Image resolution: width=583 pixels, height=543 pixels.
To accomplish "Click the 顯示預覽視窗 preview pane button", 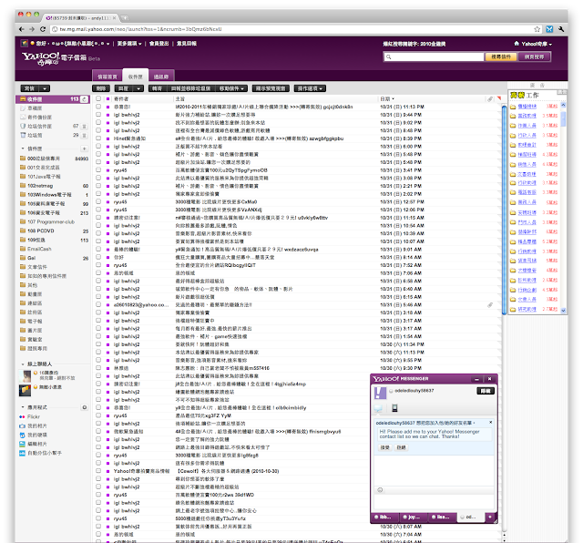I will pyautogui.click(x=271, y=88).
